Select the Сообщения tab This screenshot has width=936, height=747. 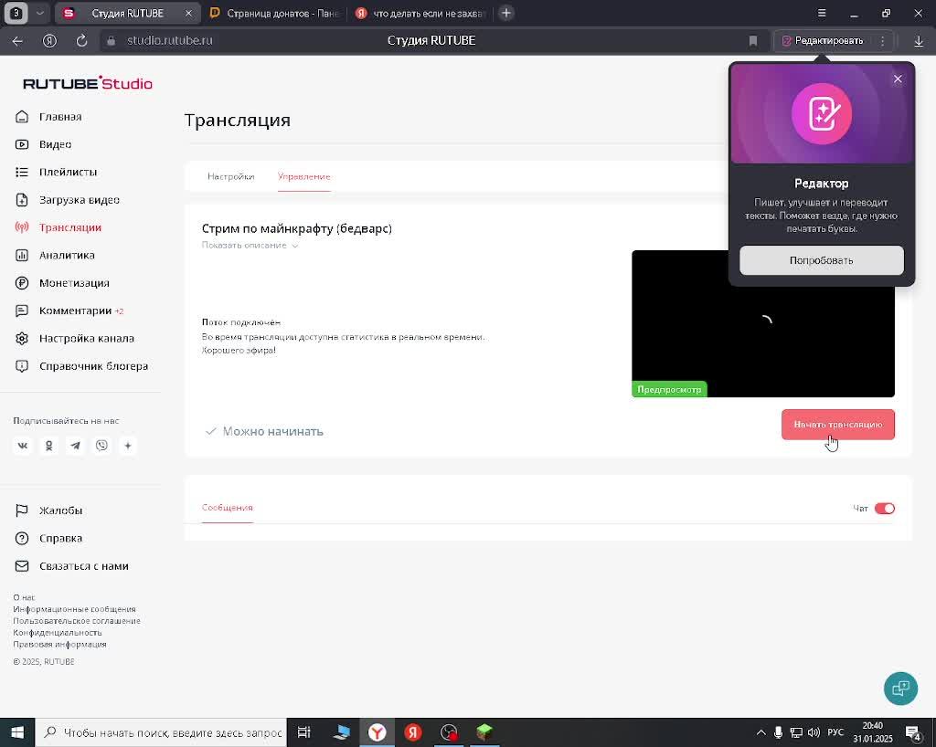[228, 508]
